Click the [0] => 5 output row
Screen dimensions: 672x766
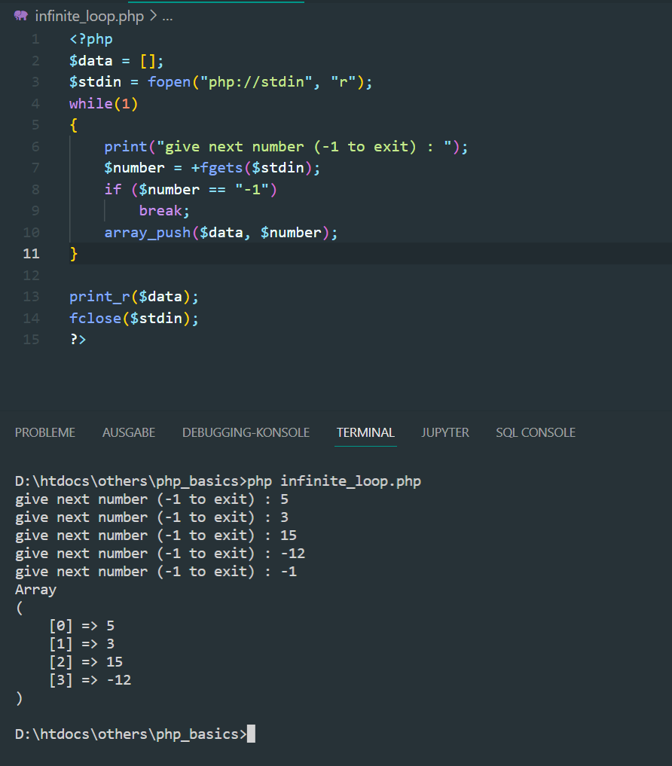[81, 626]
